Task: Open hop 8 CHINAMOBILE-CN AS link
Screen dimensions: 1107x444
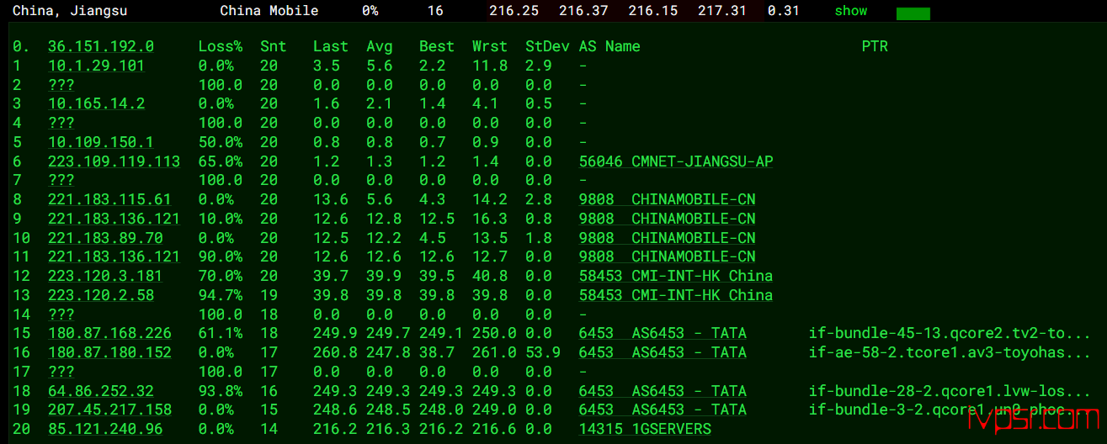Action: pyautogui.click(x=668, y=199)
